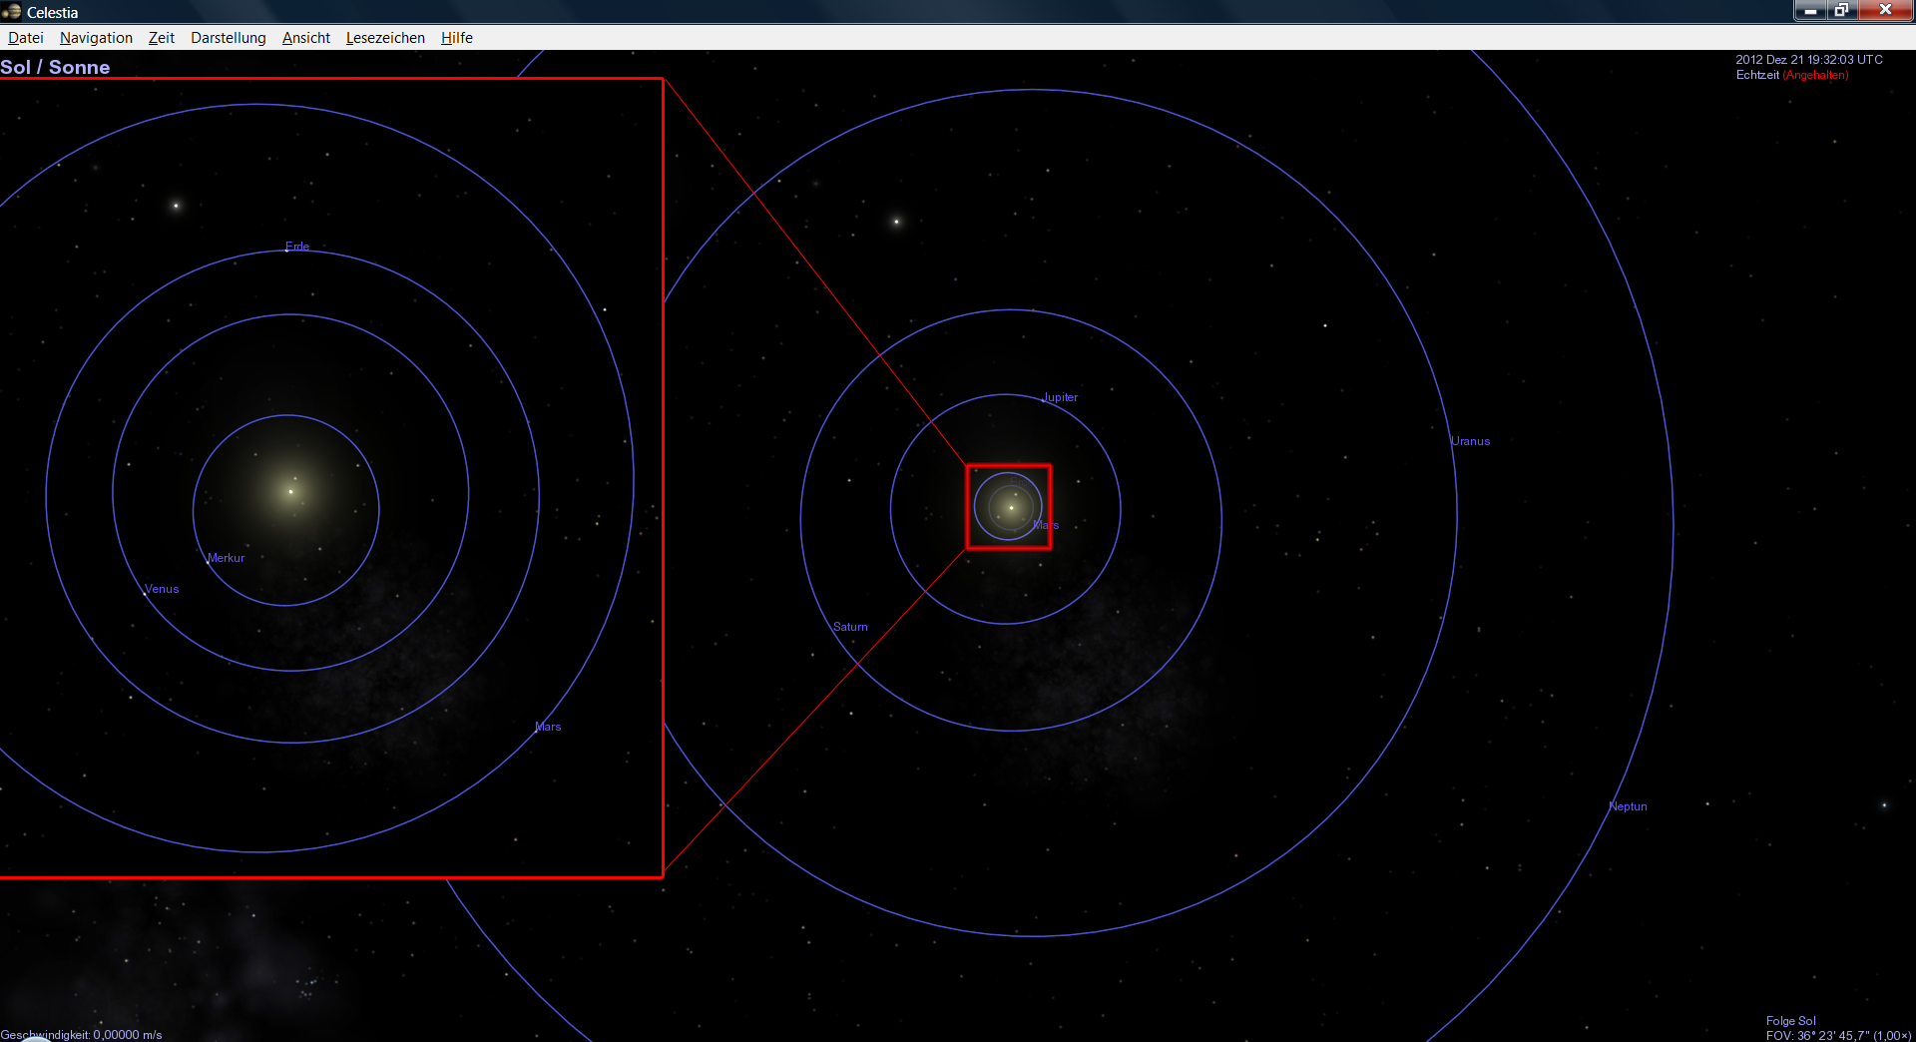Viewport: 1916px width, 1042px height.
Task: Open the Lesezeichen menu
Action: click(385, 38)
